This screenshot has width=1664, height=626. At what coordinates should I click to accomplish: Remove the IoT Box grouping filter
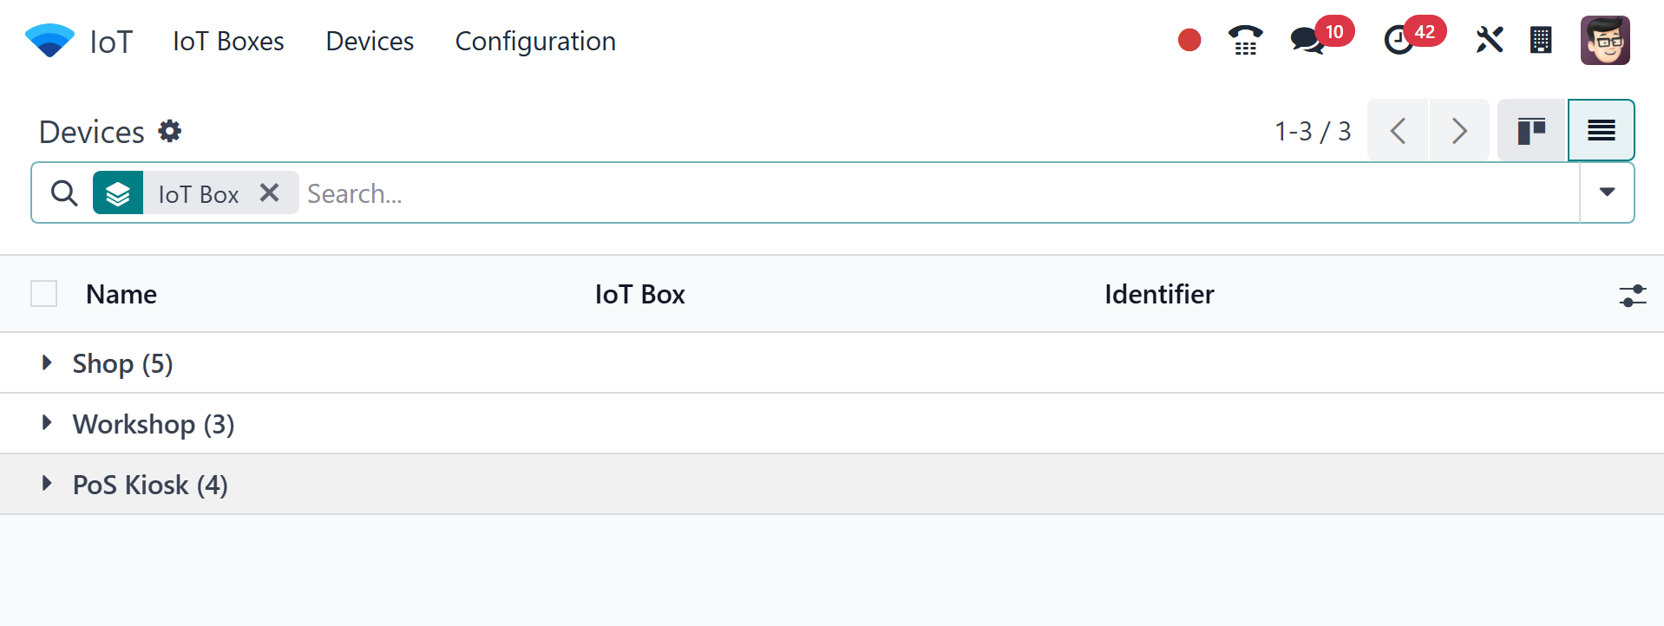point(270,192)
